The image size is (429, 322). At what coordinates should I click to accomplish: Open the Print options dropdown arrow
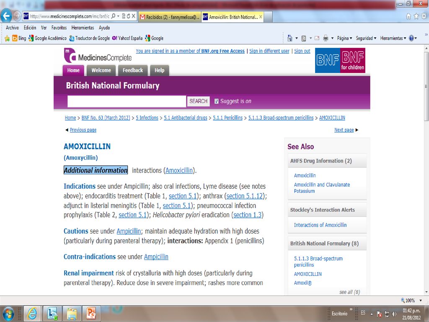332,38
